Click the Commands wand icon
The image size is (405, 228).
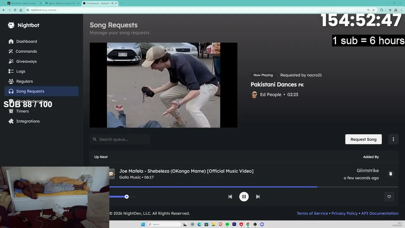(x=11, y=51)
